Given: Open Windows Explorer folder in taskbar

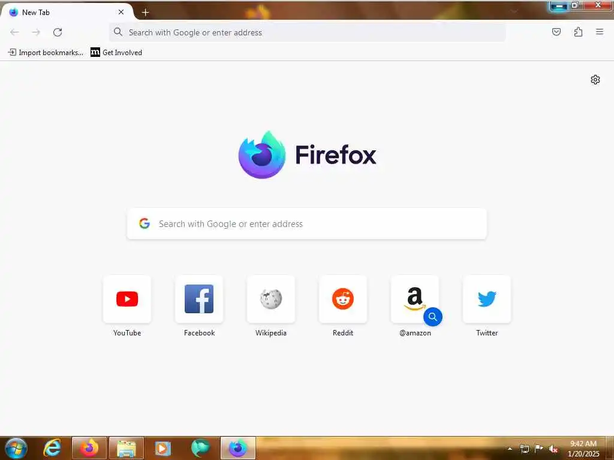Looking at the screenshot, I should click(127, 448).
